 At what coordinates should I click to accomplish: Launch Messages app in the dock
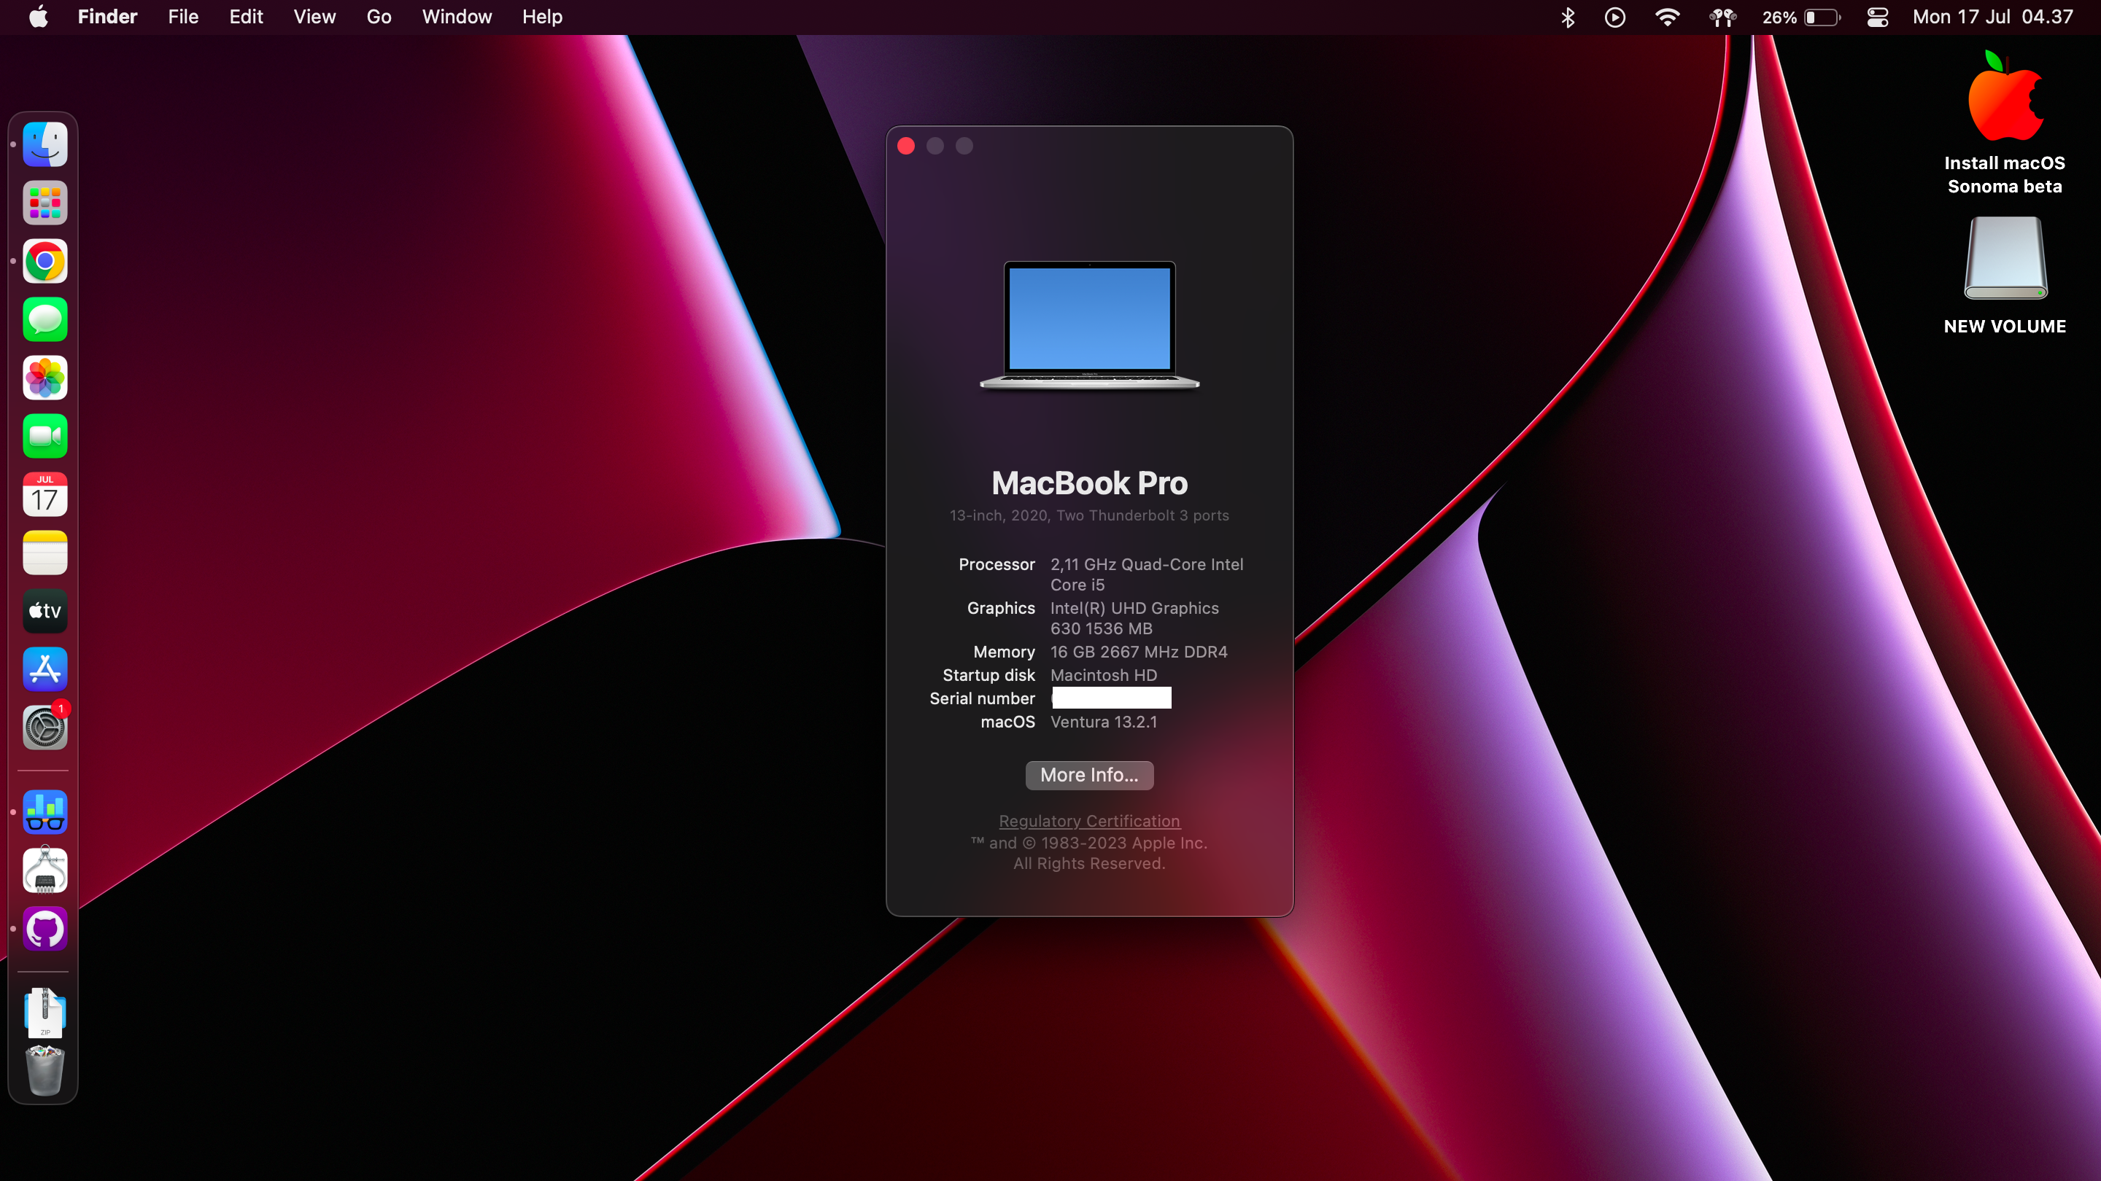point(45,319)
